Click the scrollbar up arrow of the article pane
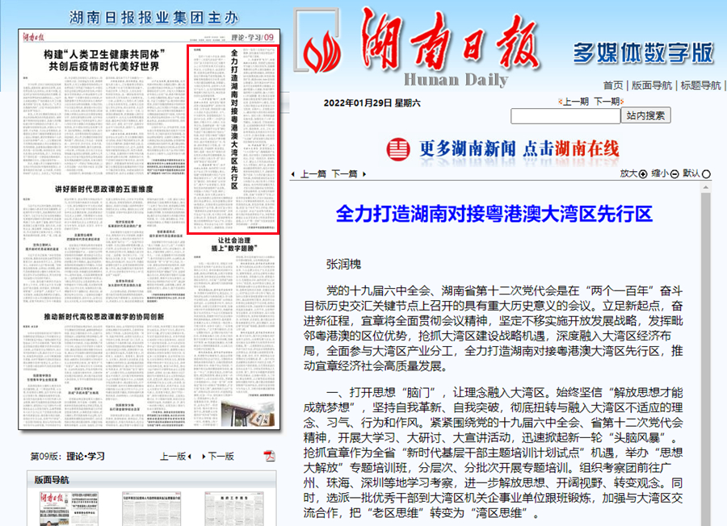Image resolution: width=727 pixels, height=526 pixels. click(706, 187)
